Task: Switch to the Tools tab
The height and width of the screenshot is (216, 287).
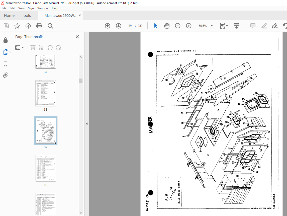Action: 26,16
